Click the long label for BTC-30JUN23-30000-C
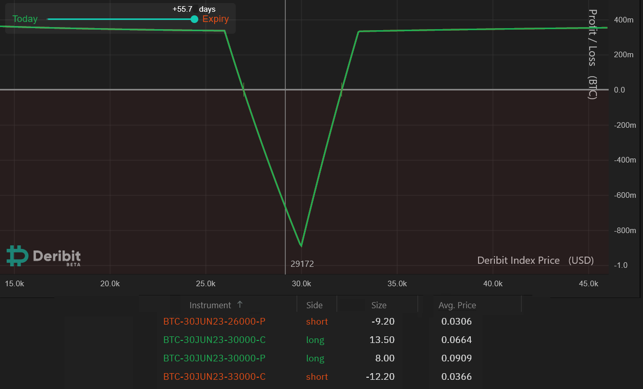This screenshot has height=389, width=643. 315,340
